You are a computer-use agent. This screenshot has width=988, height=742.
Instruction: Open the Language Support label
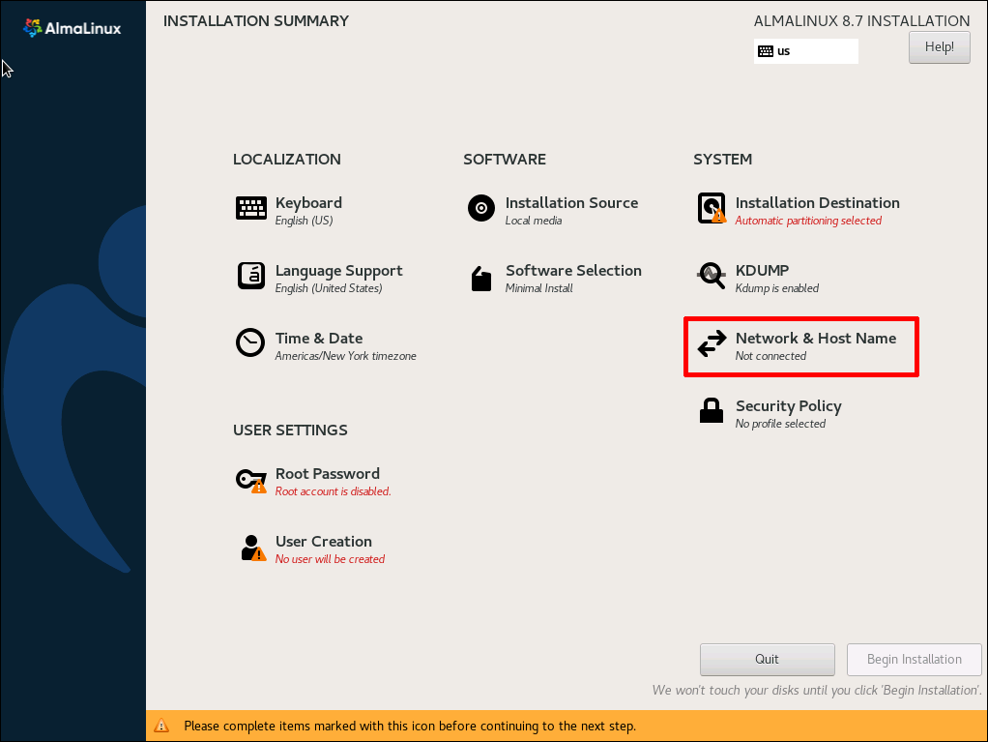(339, 271)
